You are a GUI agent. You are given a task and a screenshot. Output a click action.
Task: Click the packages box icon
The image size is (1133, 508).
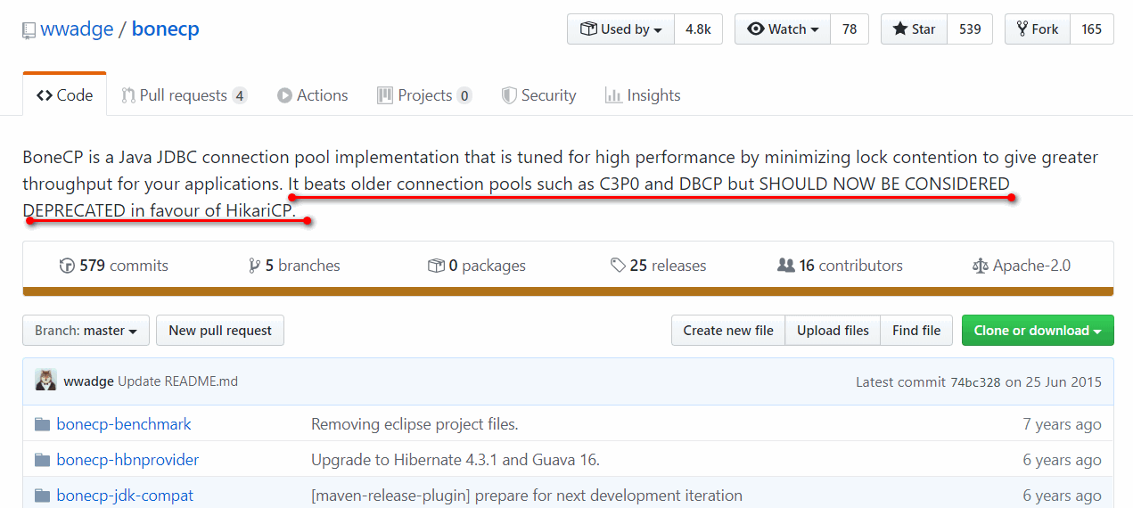pos(436,266)
